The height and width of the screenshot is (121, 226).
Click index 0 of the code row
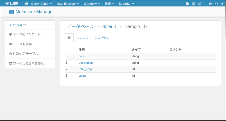67,56
